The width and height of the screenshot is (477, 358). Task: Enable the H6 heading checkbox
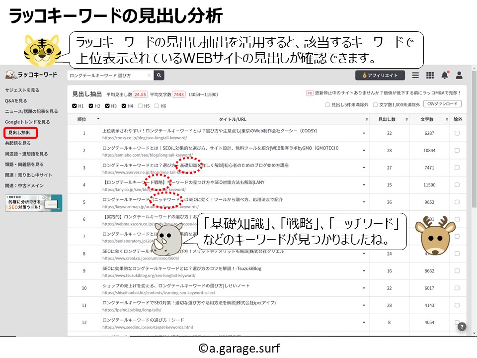pos(157,106)
